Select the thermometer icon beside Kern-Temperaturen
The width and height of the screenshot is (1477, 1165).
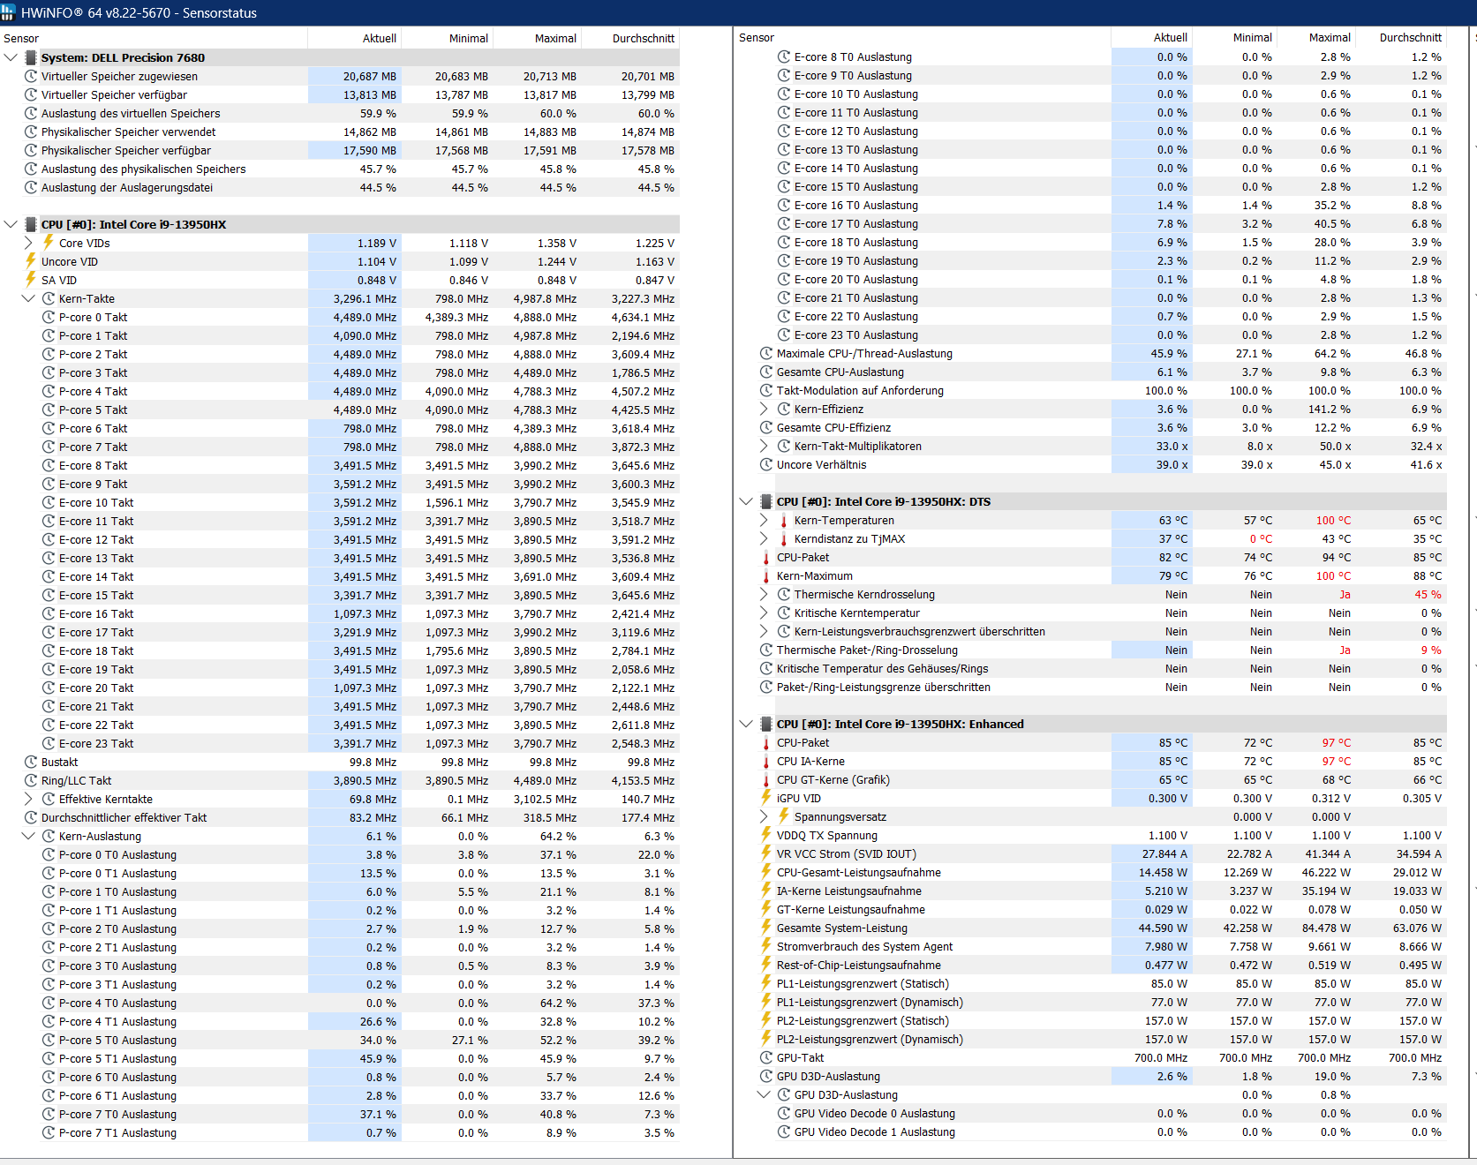(x=784, y=521)
